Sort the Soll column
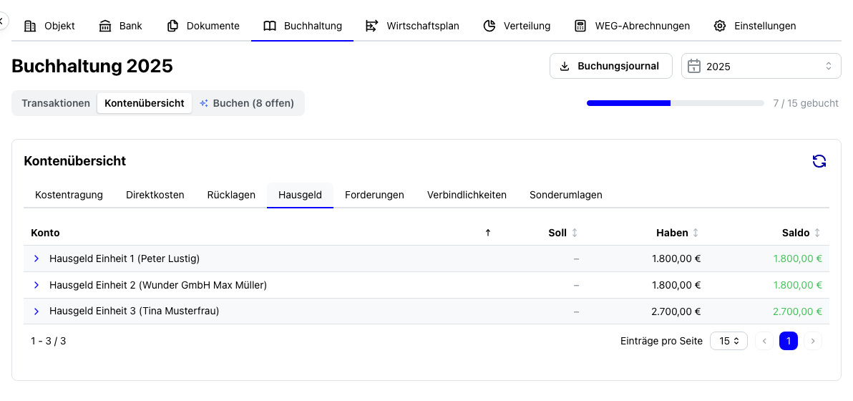 click(575, 233)
